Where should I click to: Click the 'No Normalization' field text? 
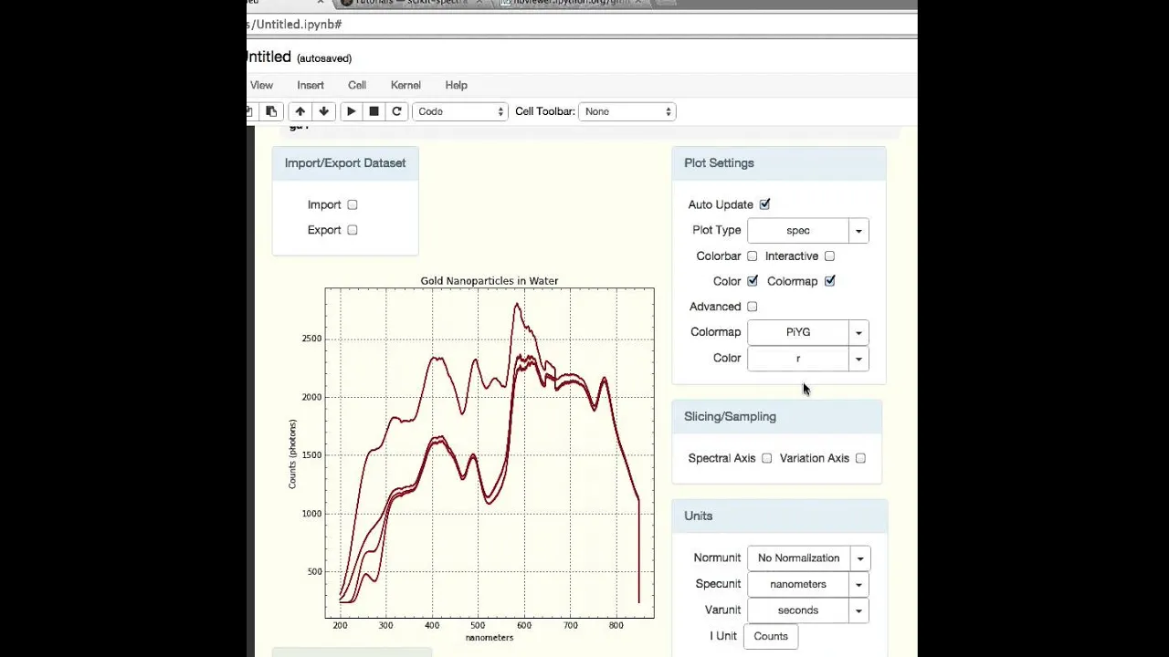coord(798,558)
